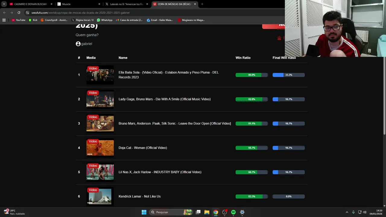
Task: Open the Crunchyroll bookmark
Action: point(54,20)
